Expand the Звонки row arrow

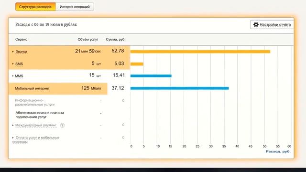tap(13, 52)
